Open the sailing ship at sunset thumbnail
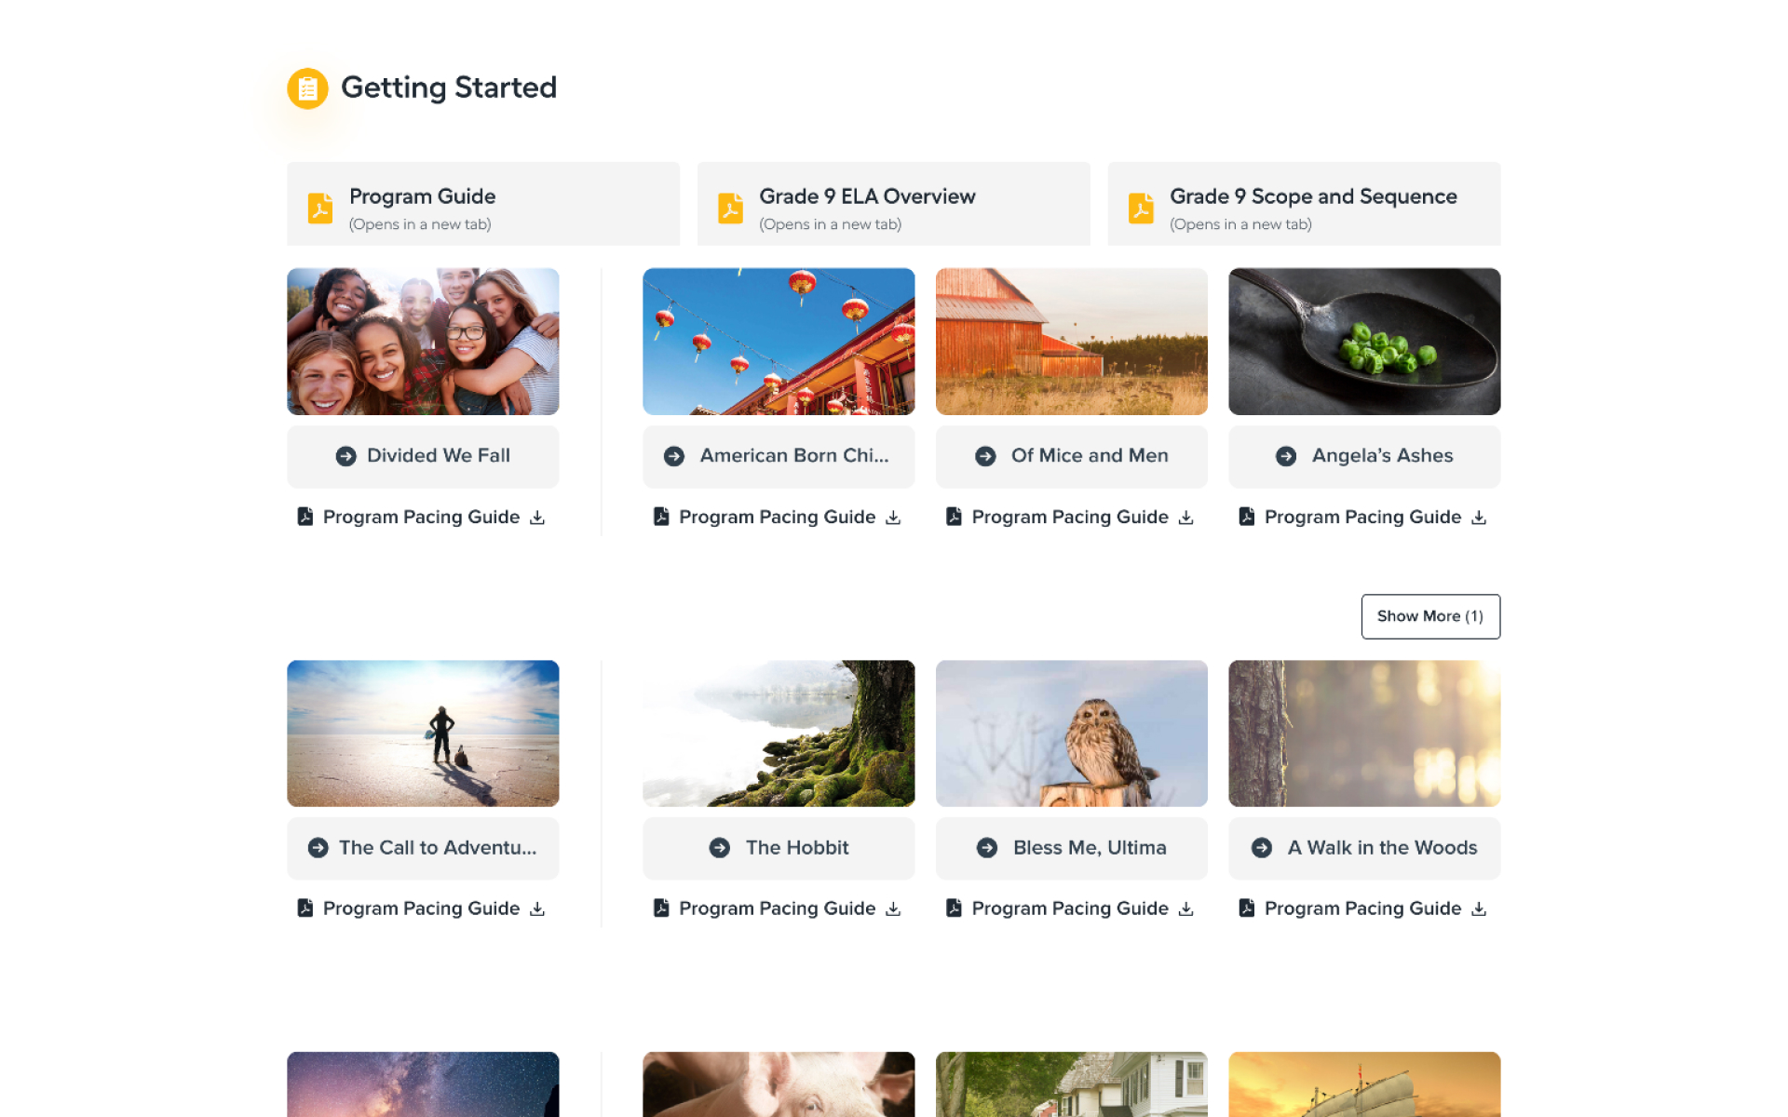 coord(1364,1084)
